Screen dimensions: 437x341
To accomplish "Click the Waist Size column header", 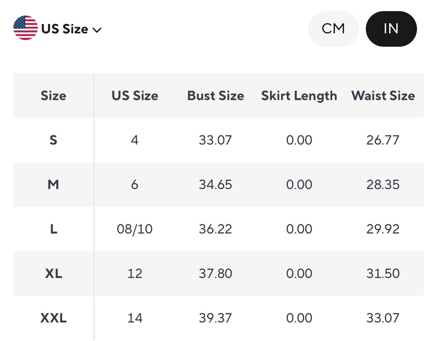I will click(x=383, y=96).
